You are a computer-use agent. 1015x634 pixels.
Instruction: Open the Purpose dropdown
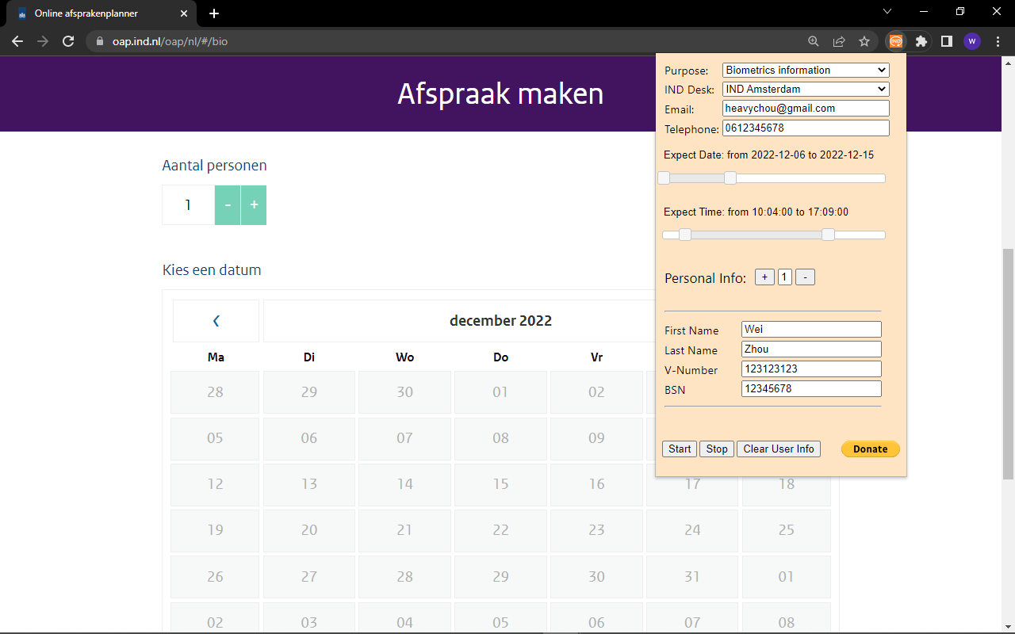tap(806, 71)
